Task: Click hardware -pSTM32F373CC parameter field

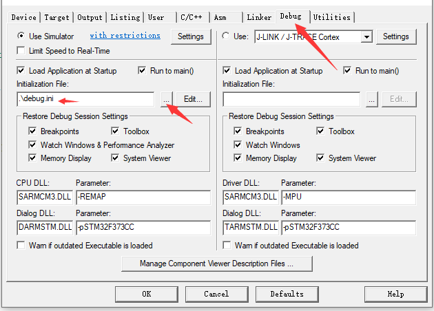Action: (x=349, y=228)
